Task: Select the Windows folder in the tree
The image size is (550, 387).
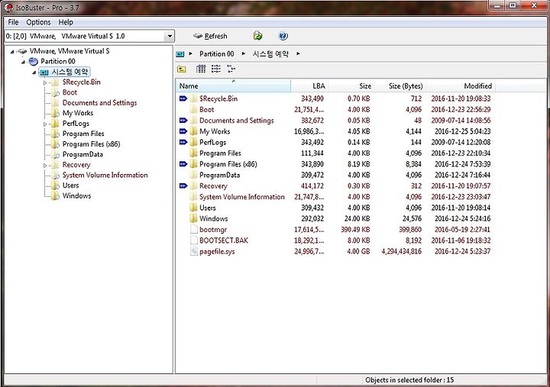Action: [x=76, y=196]
